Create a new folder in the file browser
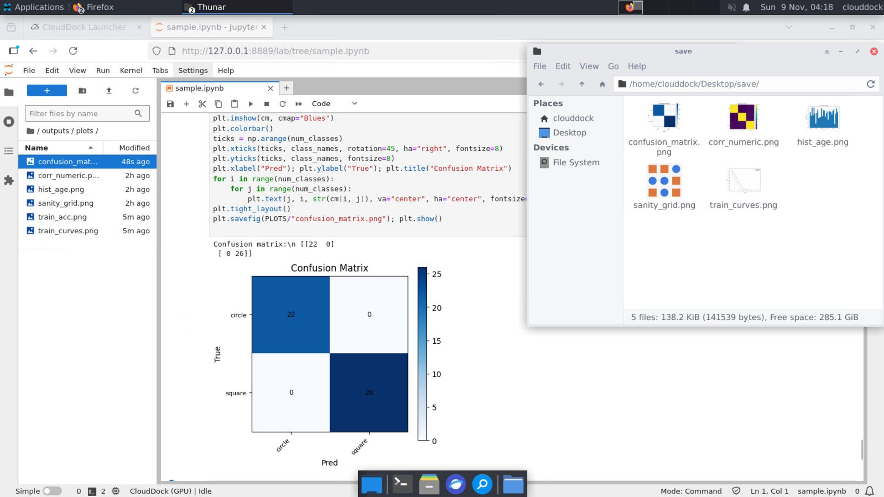Image resolution: width=884 pixels, height=497 pixels. 82,91
